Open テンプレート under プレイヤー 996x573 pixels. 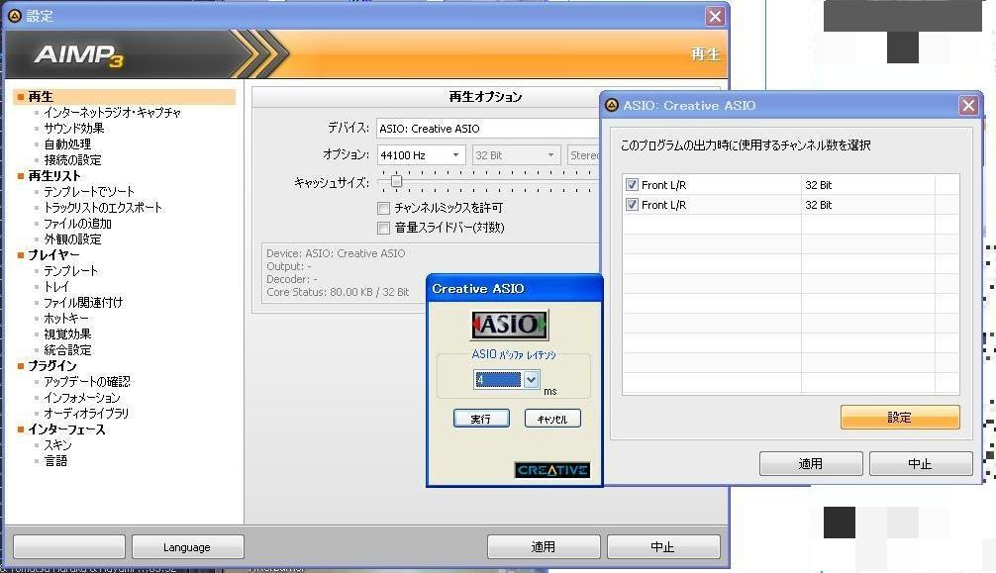pyautogui.click(x=70, y=271)
